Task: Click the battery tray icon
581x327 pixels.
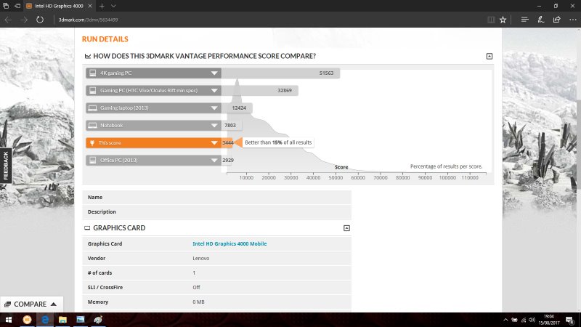Action: (514, 320)
